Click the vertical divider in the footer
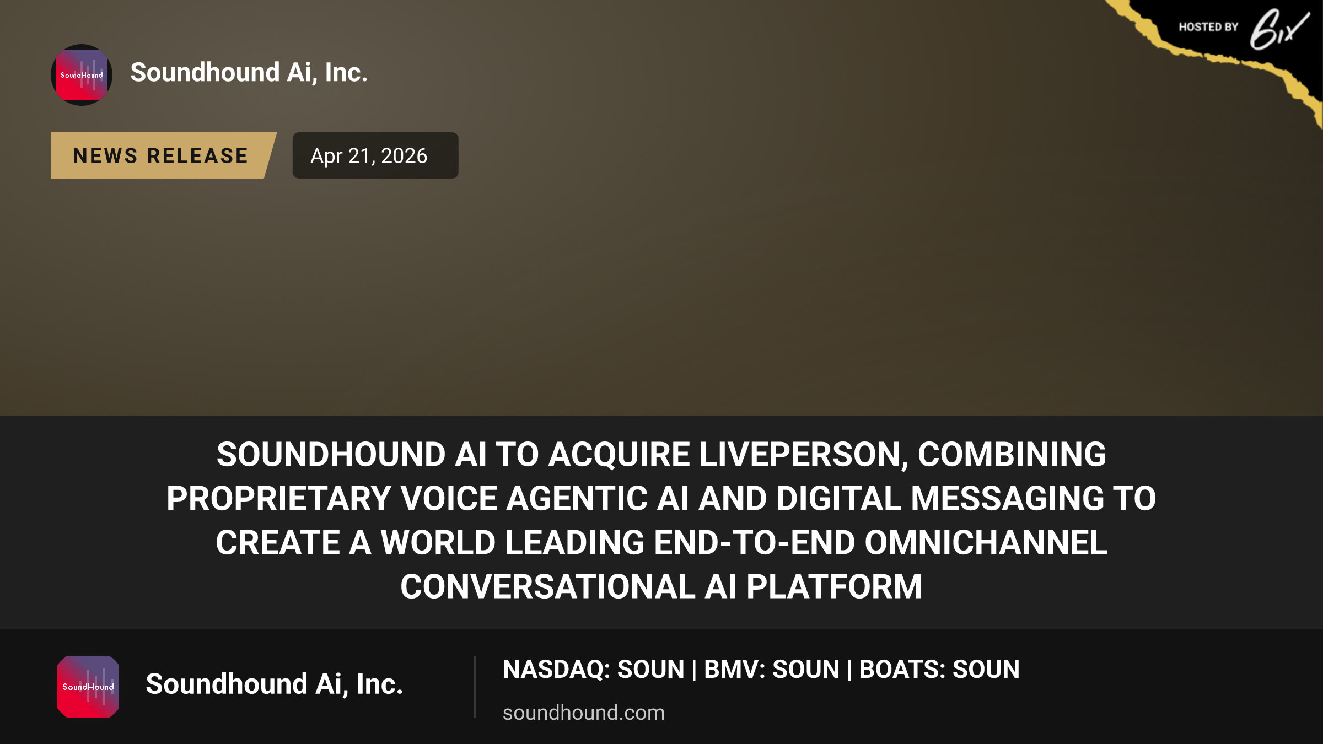Image resolution: width=1323 pixels, height=744 pixels. tap(475, 687)
